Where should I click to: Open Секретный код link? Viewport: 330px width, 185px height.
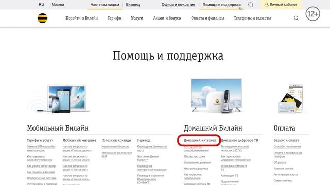[283, 180]
